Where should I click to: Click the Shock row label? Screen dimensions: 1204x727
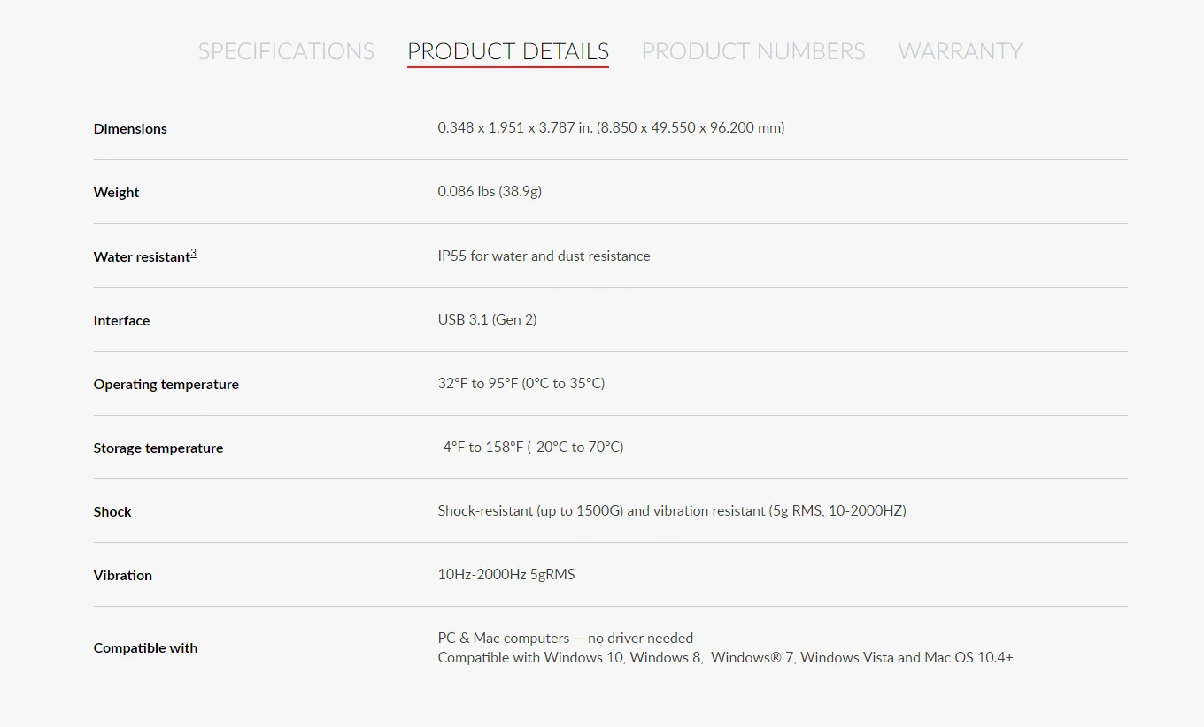click(x=112, y=512)
